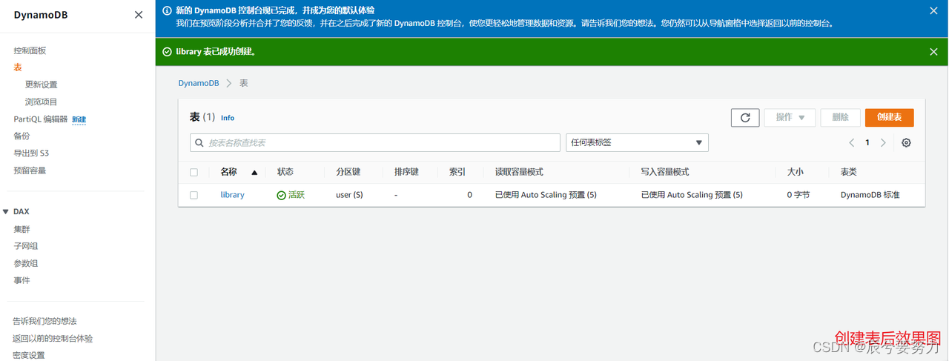Open 密度设置 in sidebar
The width and height of the screenshot is (949, 361).
28,355
